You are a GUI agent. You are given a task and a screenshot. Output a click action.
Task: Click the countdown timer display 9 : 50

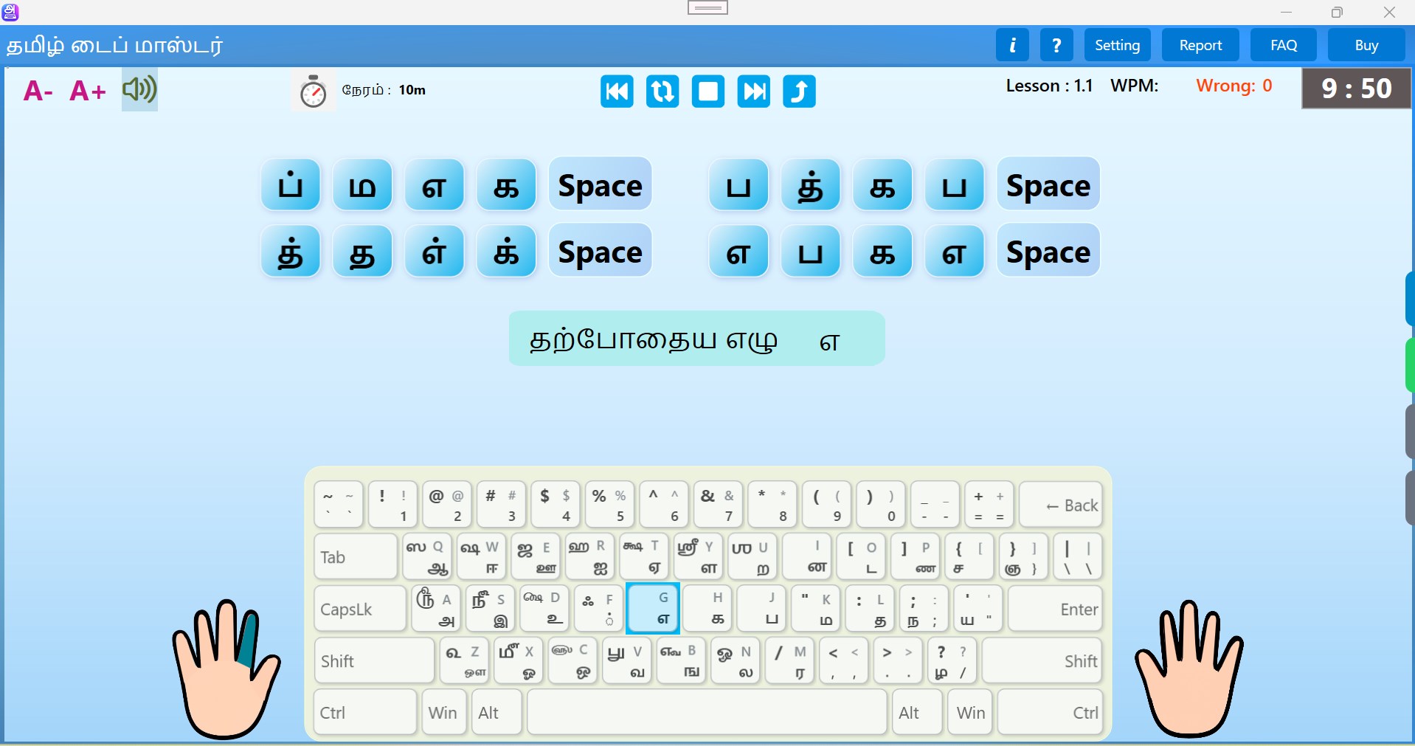(x=1357, y=89)
